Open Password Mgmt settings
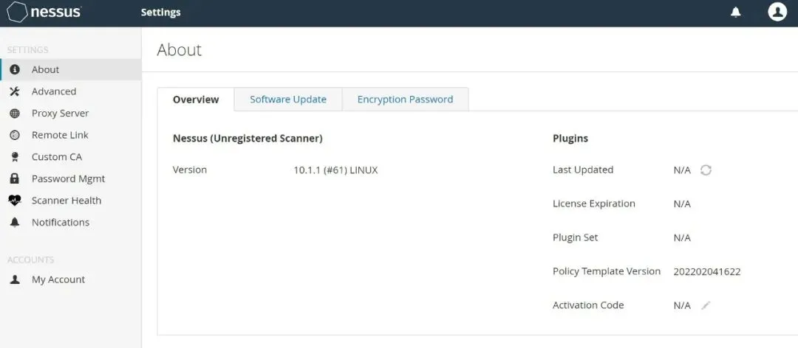The height and width of the screenshot is (348, 798). click(71, 179)
